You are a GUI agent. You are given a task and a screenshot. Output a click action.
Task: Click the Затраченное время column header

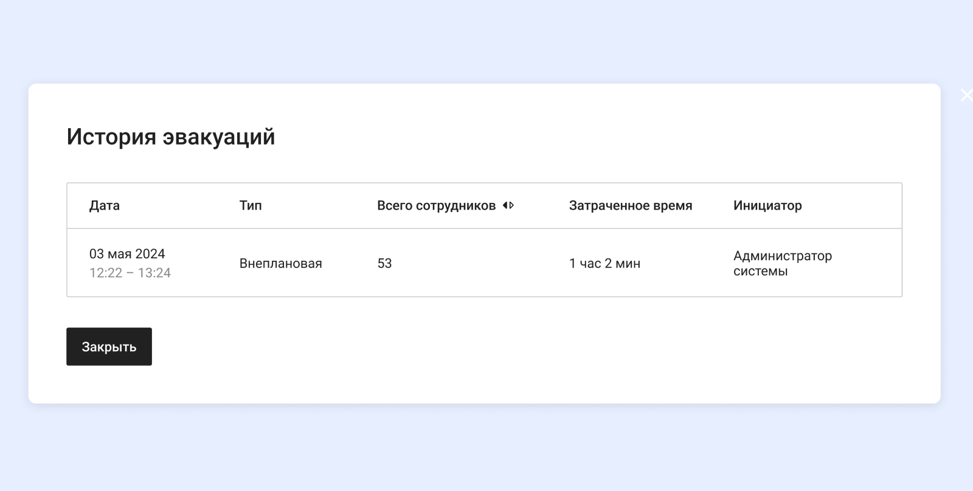631,205
